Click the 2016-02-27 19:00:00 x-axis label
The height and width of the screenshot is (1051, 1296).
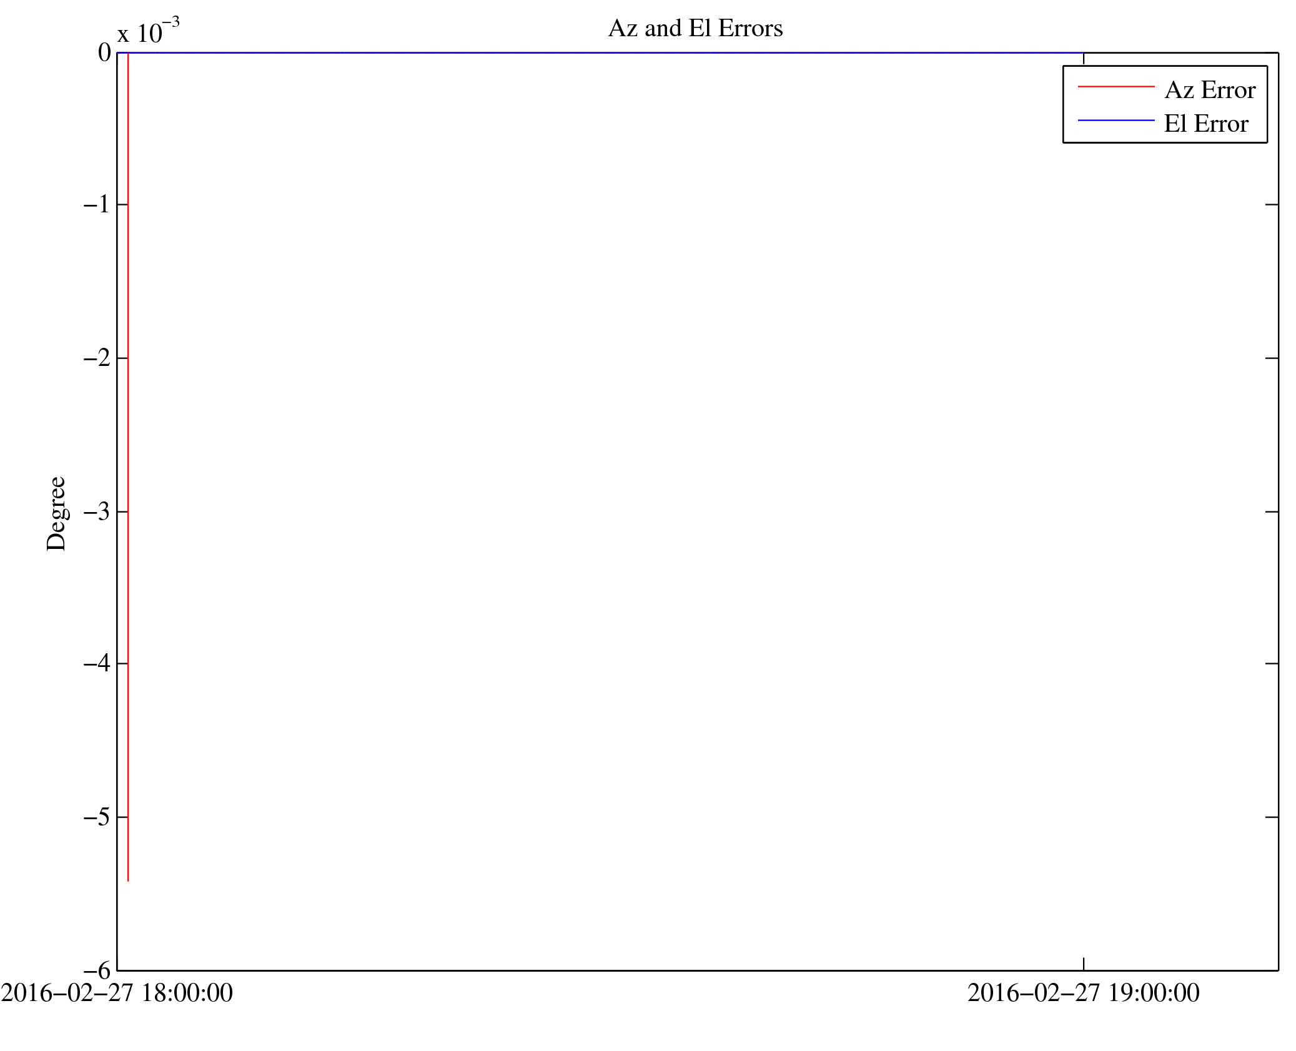1083,993
